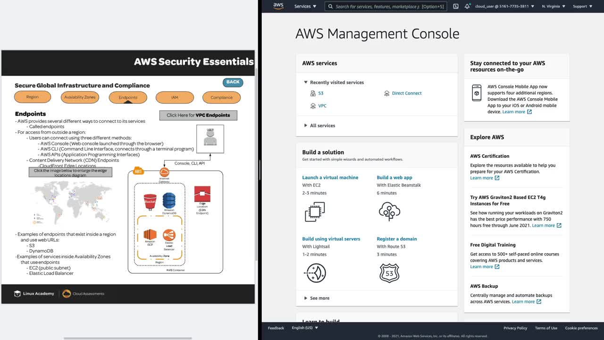Expand the All services section

[319, 126]
